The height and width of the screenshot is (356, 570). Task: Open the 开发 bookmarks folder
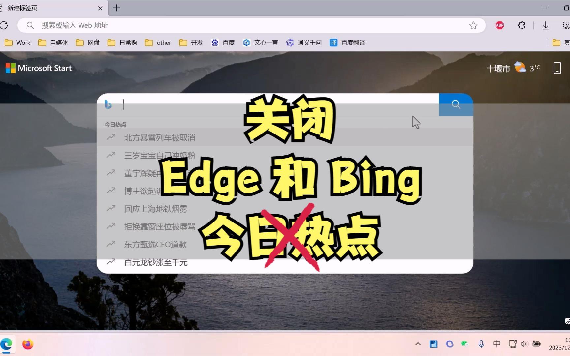[x=191, y=43]
